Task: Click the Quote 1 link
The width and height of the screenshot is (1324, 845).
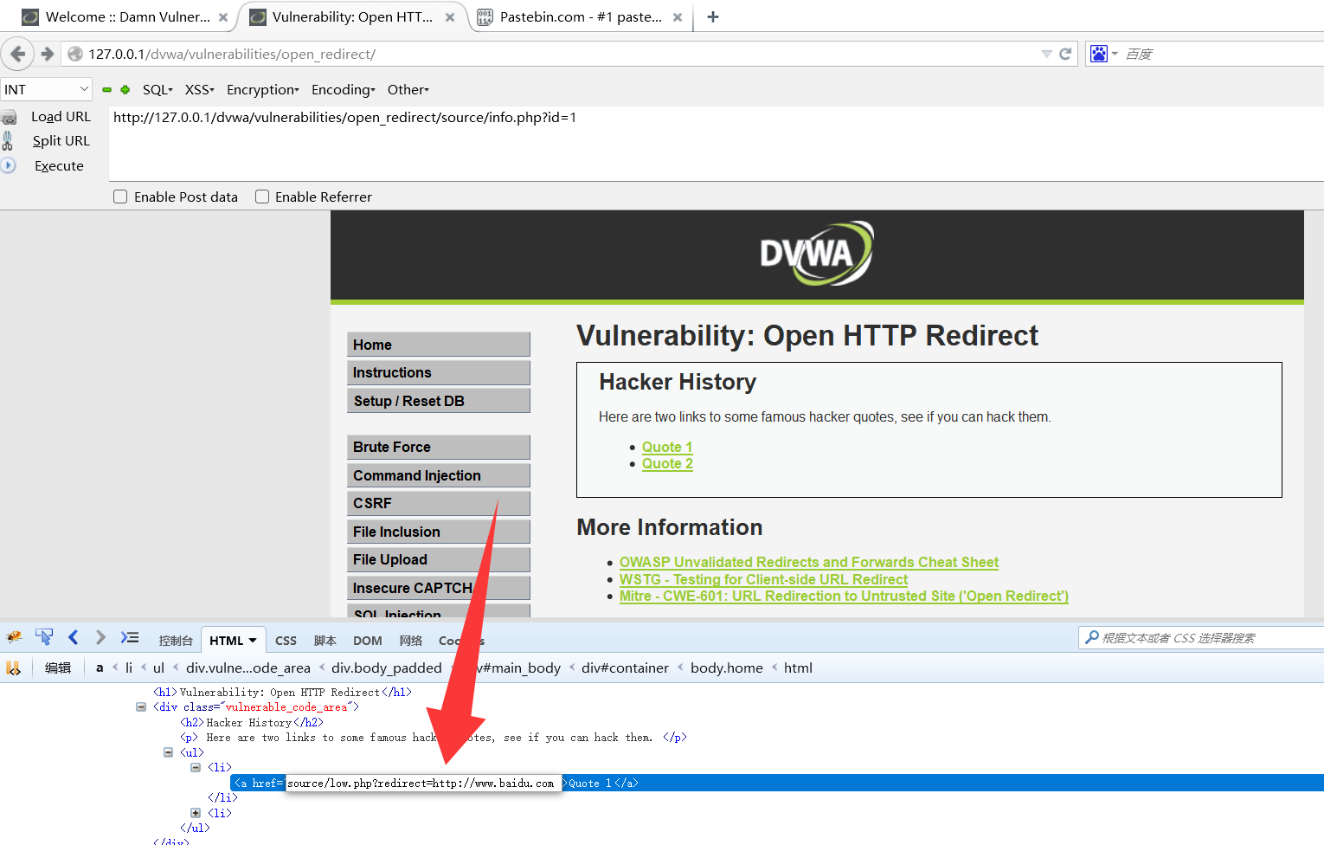Action: [667, 447]
